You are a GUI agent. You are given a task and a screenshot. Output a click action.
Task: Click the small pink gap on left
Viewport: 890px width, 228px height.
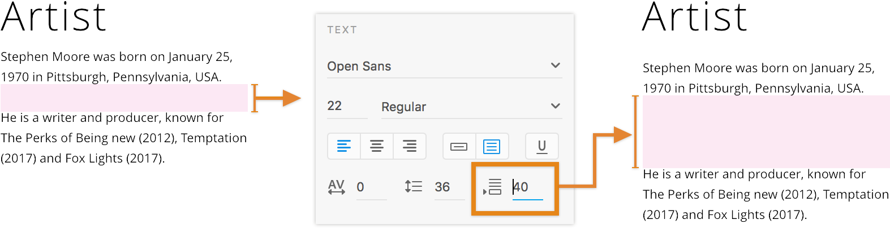(x=124, y=98)
